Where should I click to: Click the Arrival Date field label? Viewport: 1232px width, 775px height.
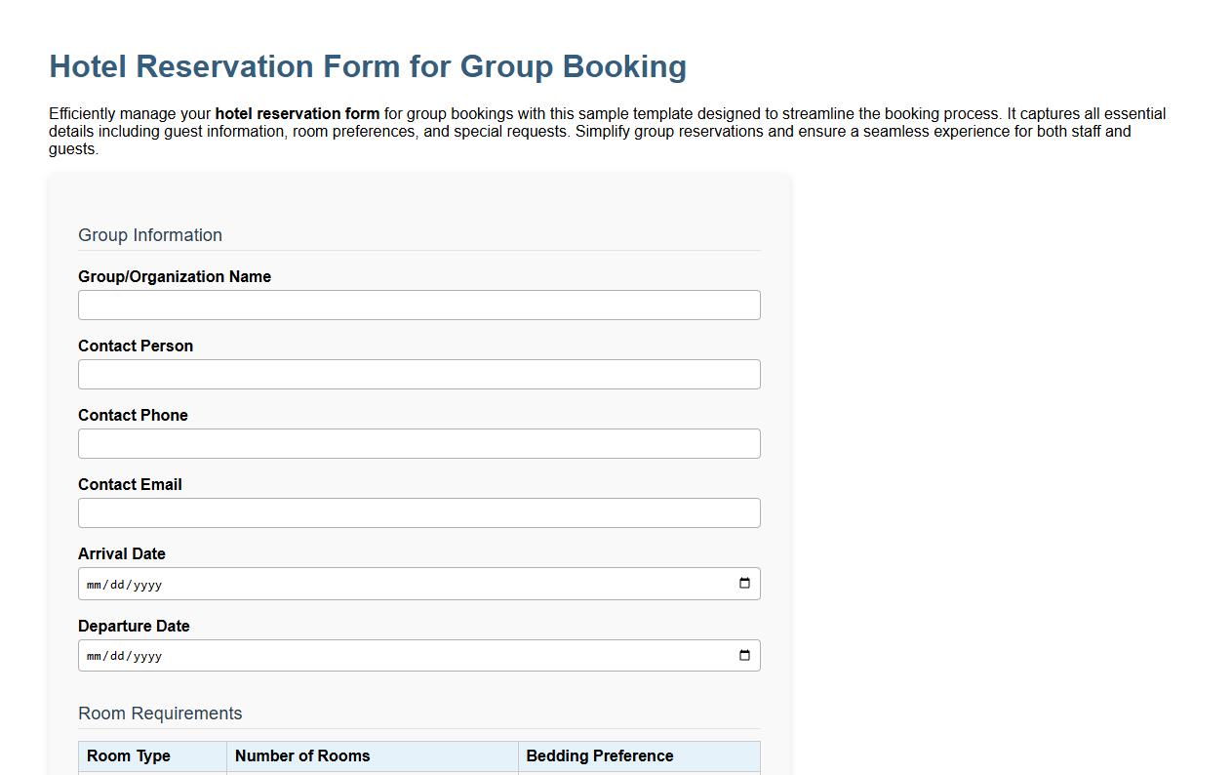121,553
